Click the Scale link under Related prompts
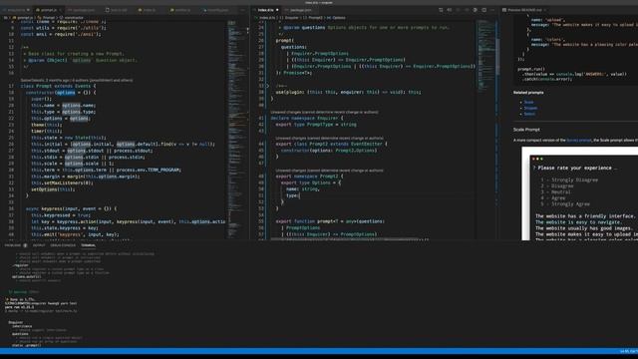Screen dimensions: 638x359 tap(528, 102)
